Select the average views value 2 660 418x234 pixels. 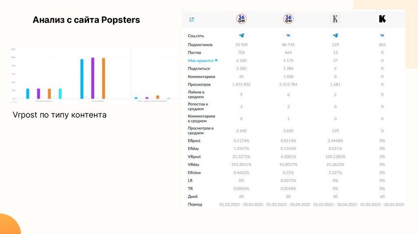pos(241,131)
